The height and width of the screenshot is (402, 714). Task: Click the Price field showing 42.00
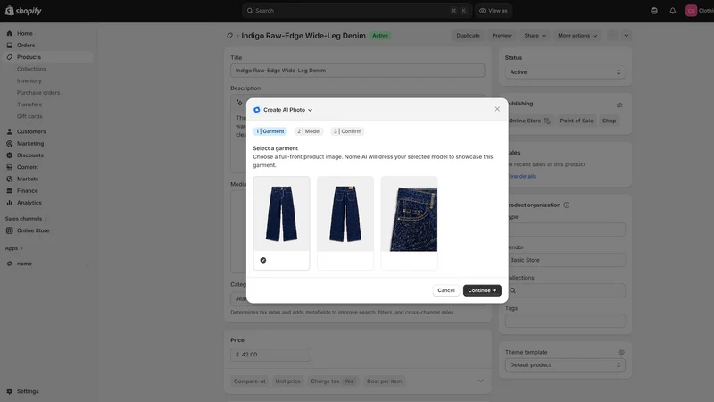pyautogui.click(x=270, y=355)
